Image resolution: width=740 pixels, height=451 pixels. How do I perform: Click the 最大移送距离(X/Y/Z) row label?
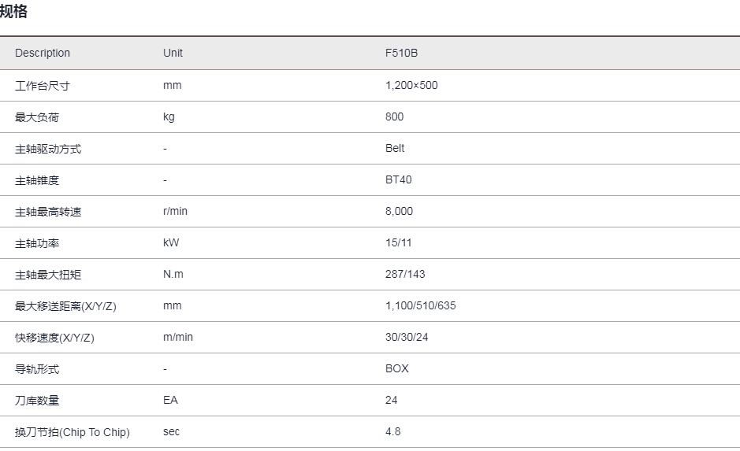pyautogui.click(x=65, y=306)
